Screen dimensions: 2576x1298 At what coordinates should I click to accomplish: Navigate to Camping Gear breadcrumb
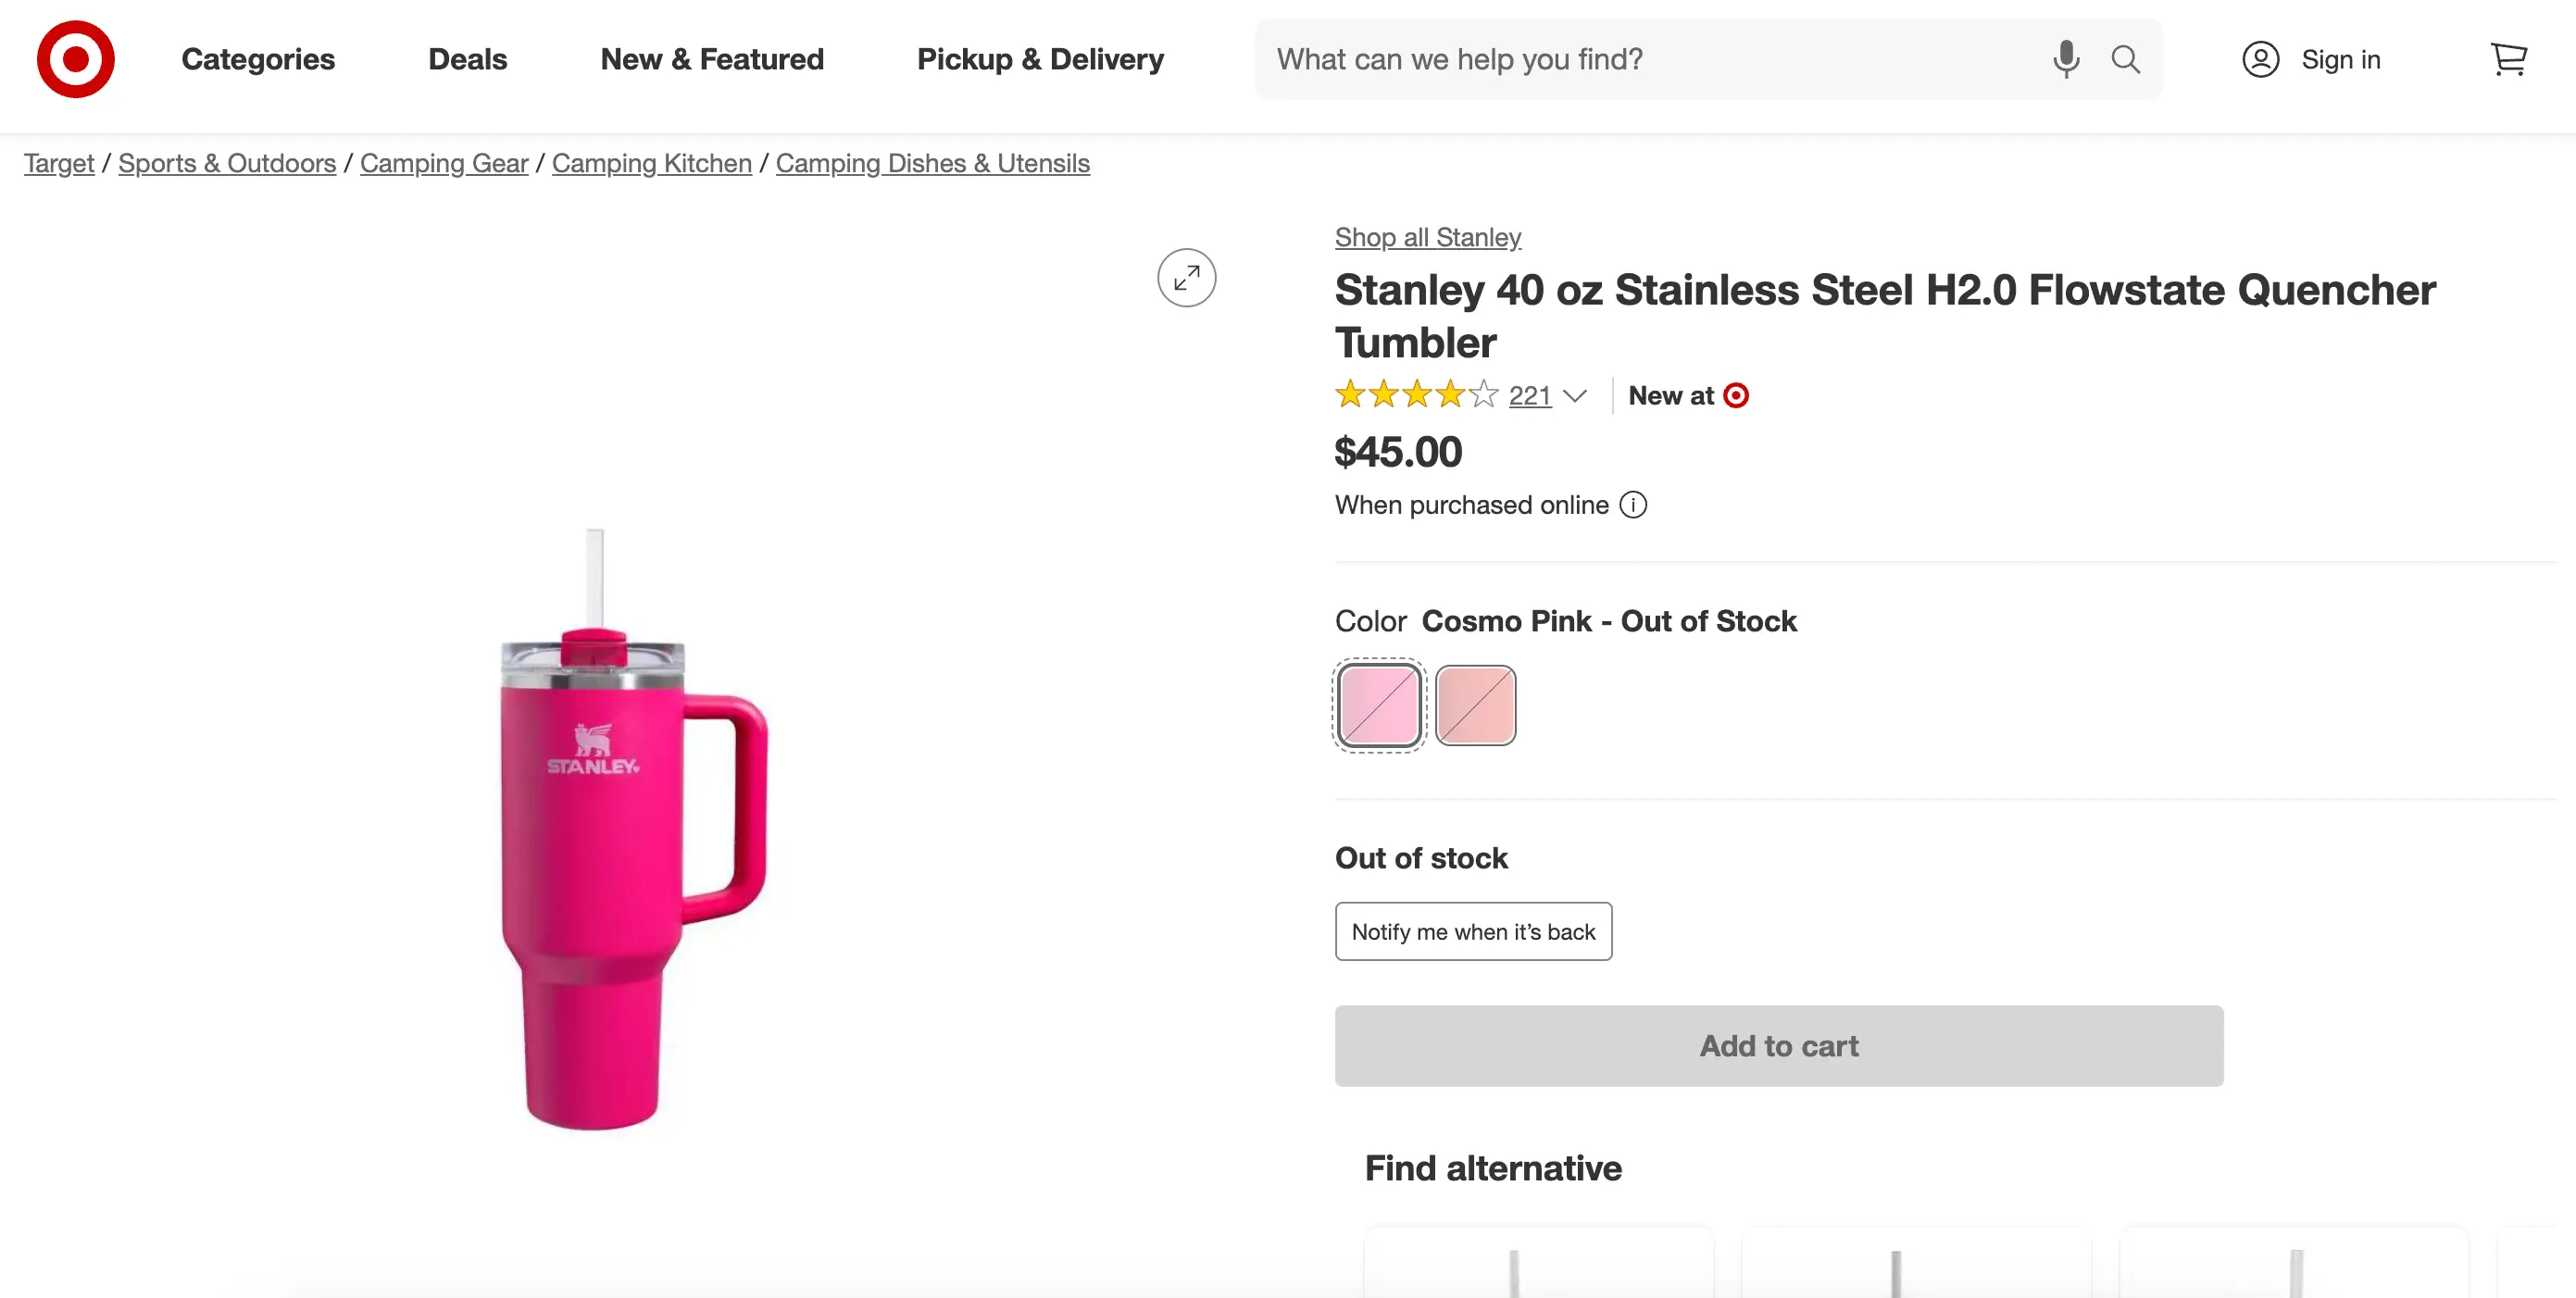pyautogui.click(x=444, y=163)
